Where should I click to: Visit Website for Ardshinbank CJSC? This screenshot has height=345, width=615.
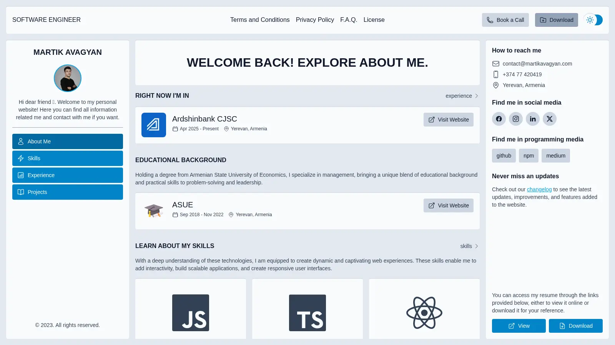[x=449, y=120]
